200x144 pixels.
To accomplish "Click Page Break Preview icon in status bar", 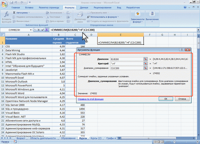I will pyautogui.click(x=162, y=142).
